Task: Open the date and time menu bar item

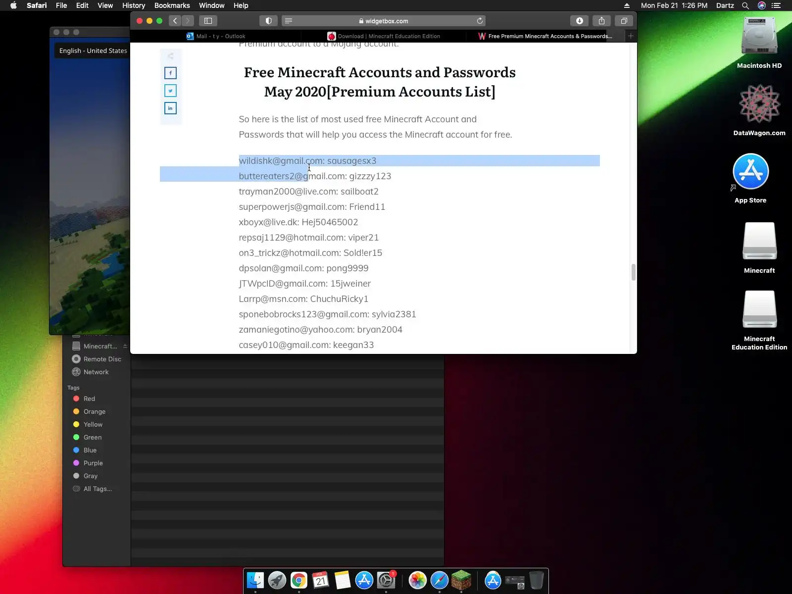Action: tap(674, 5)
